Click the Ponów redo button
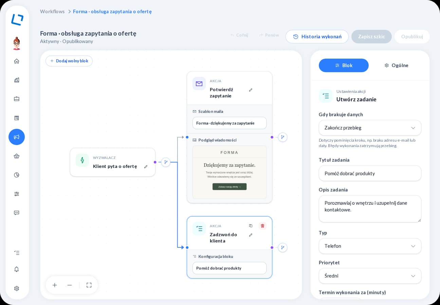Image resolution: width=440 pixels, height=305 pixels. tap(269, 35)
